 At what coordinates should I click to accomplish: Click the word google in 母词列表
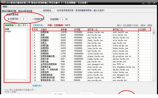[8, 31]
